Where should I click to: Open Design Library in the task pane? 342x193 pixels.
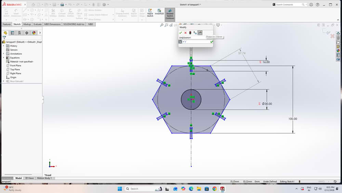338,38
